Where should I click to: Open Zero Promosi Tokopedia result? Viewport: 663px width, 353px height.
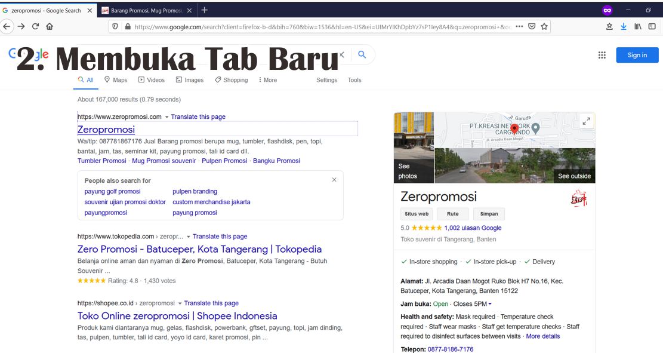coord(199,249)
